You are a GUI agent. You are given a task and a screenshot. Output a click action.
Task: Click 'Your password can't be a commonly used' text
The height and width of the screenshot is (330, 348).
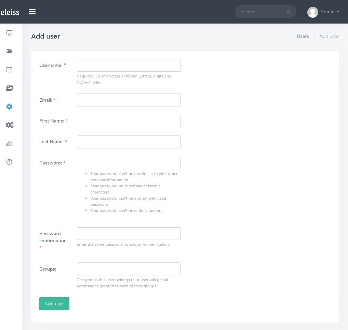tap(128, 201)
